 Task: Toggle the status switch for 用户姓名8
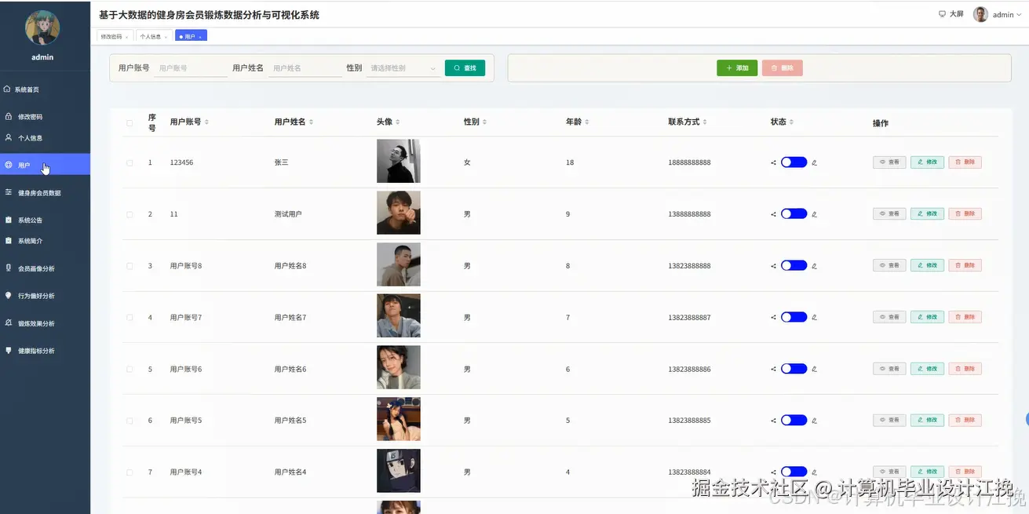[794, 265]
